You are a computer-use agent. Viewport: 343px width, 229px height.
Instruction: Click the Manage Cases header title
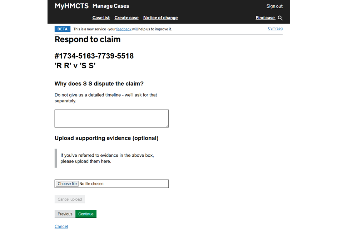[111, 6]
